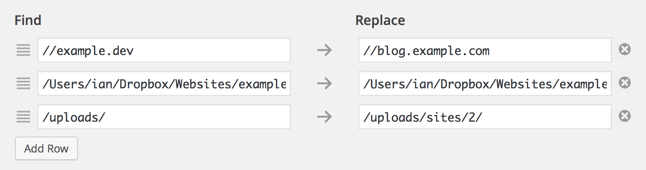The width and height of the screenshot is (646, 170).
Task: Grab the drag handle for //example.dev row
Action: point(23,50)
